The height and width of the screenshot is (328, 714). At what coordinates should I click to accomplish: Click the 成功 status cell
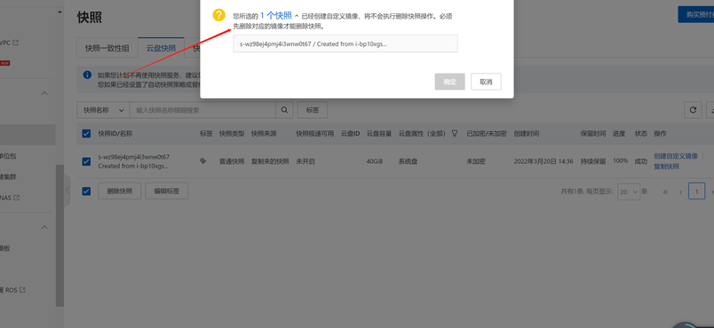click(x=640, y=161)
